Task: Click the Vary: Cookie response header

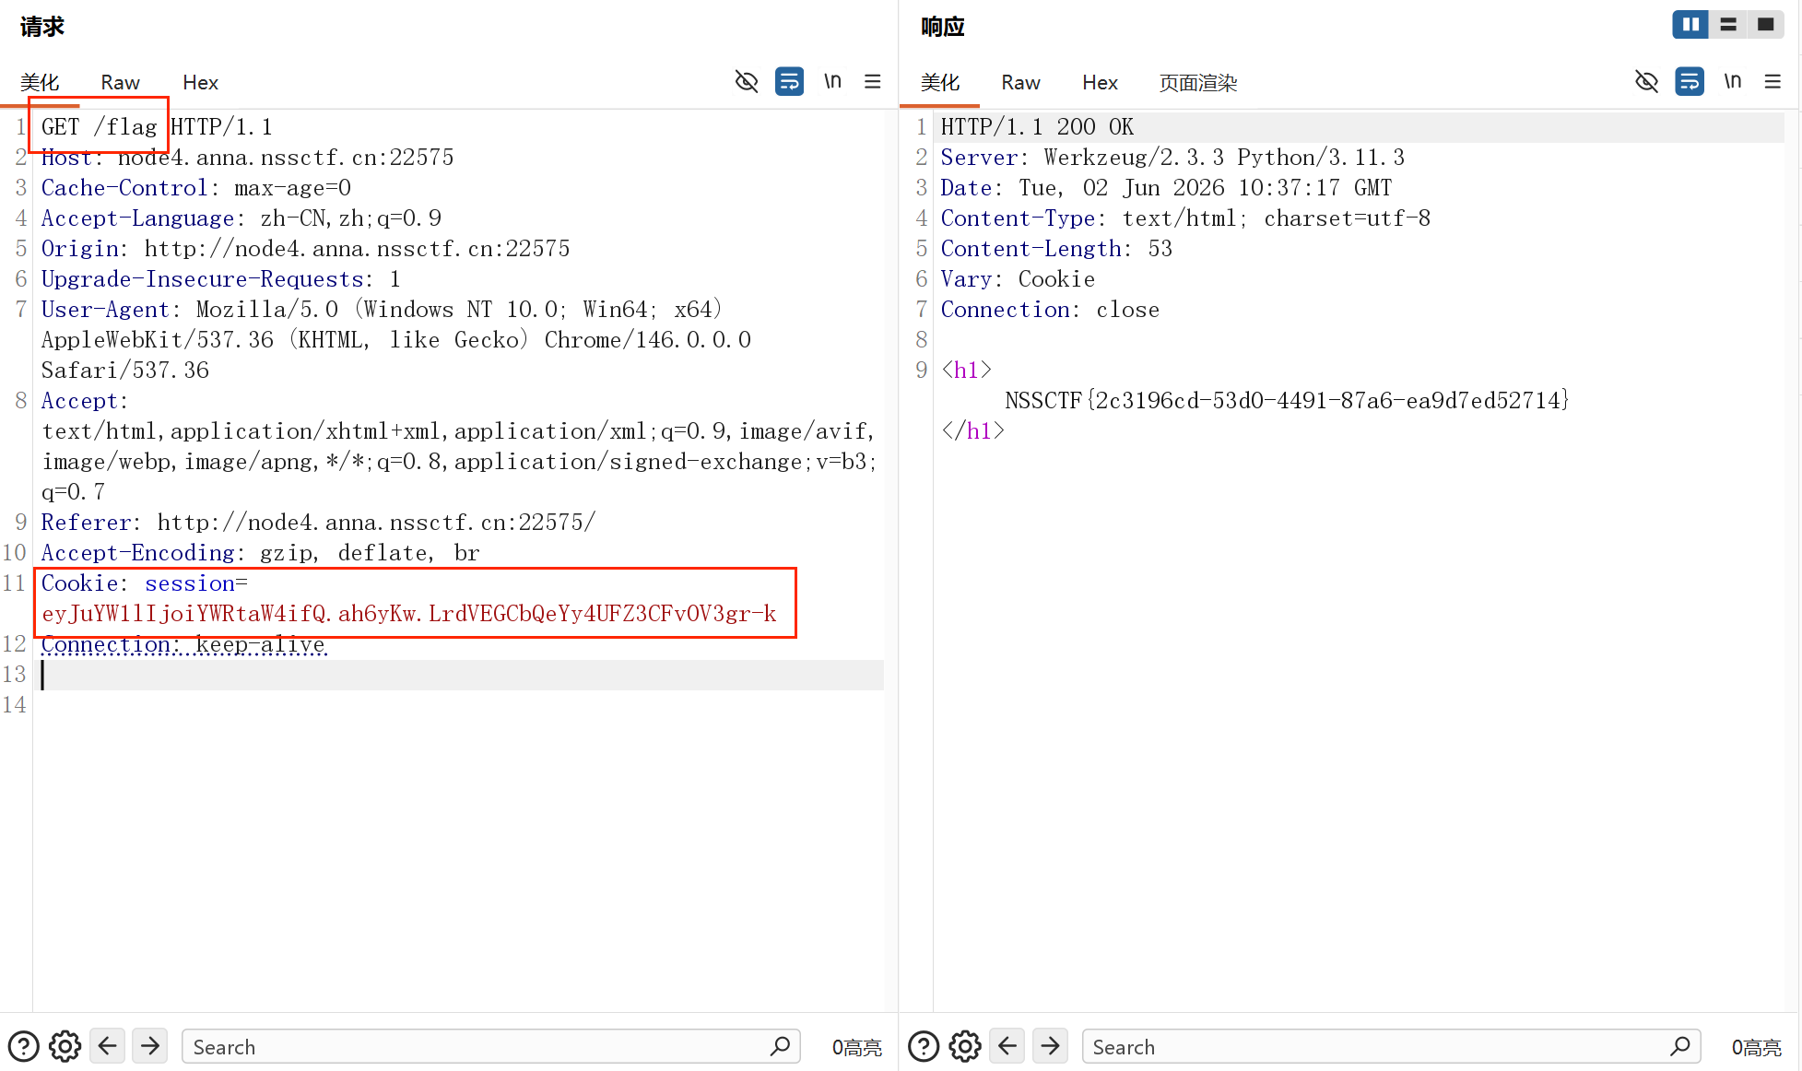Action: [1018, 279]
